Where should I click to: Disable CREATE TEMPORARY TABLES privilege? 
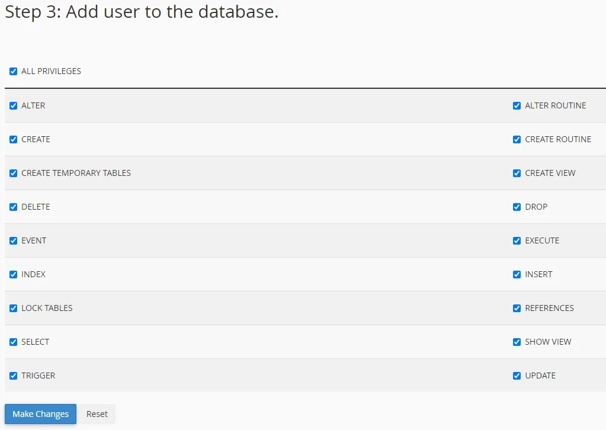coord(14,174)
